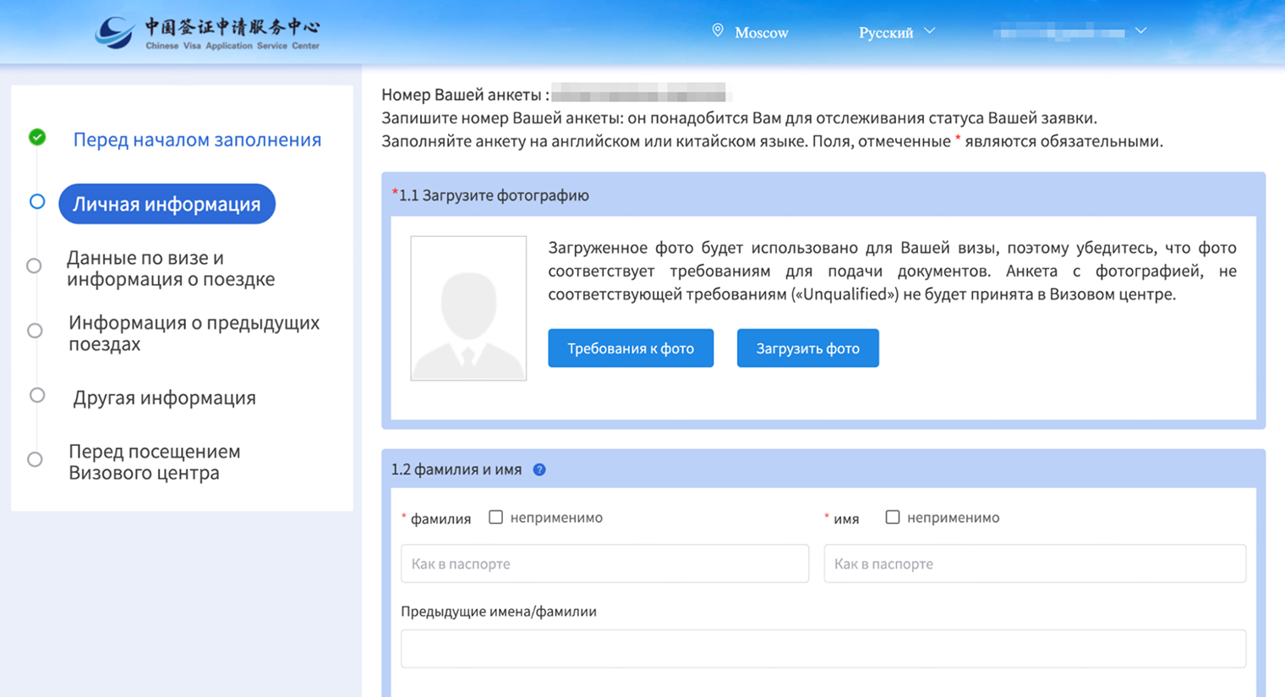Screen dimensions: 1285x697
Task: Open "Информация о предыдущих поездах" section
Action: click(194, 332)
